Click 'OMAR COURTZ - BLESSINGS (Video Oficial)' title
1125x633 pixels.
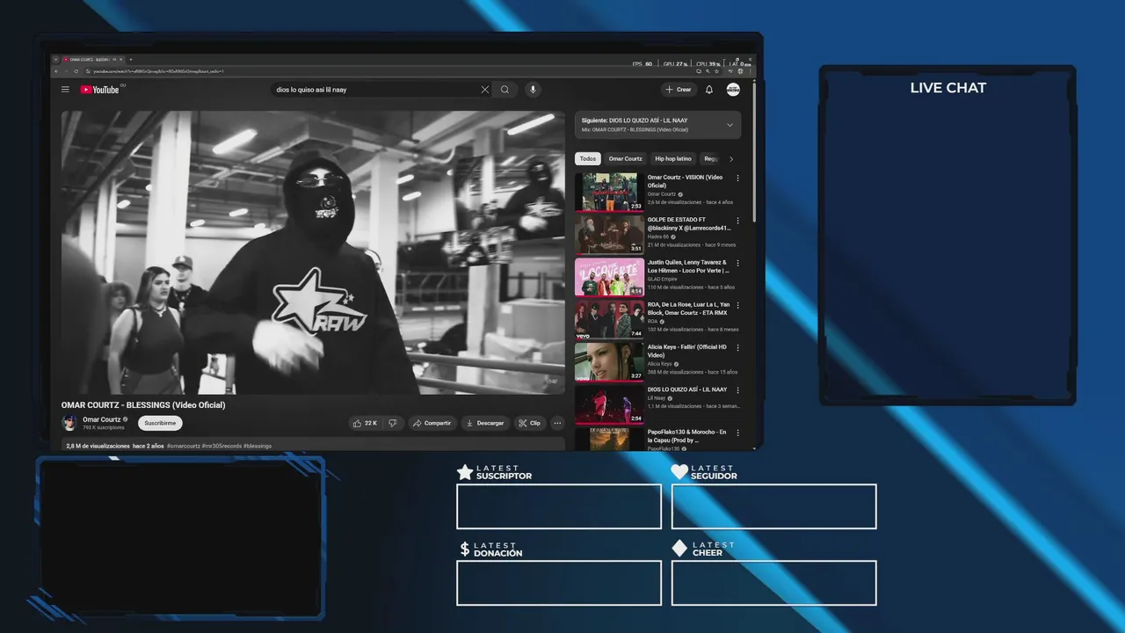coord(143,405)
